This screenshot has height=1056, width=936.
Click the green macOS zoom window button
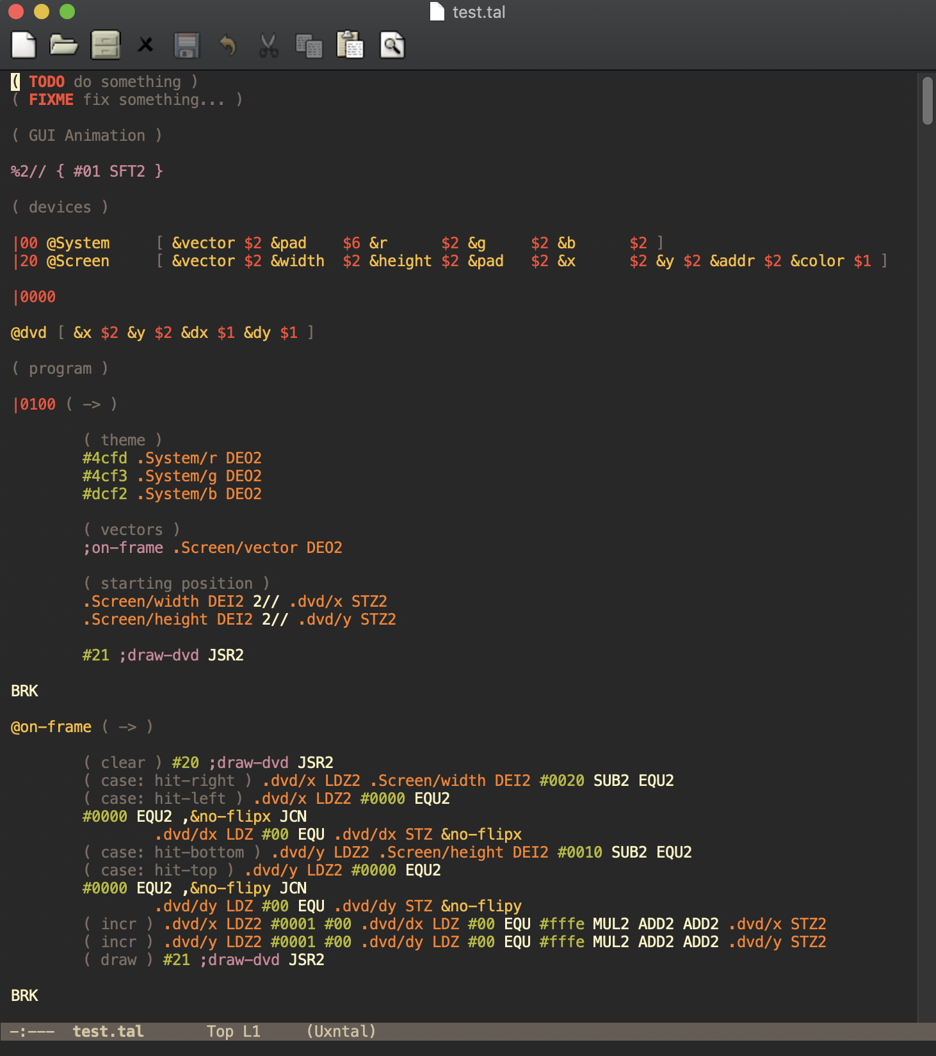pos(67,12)
